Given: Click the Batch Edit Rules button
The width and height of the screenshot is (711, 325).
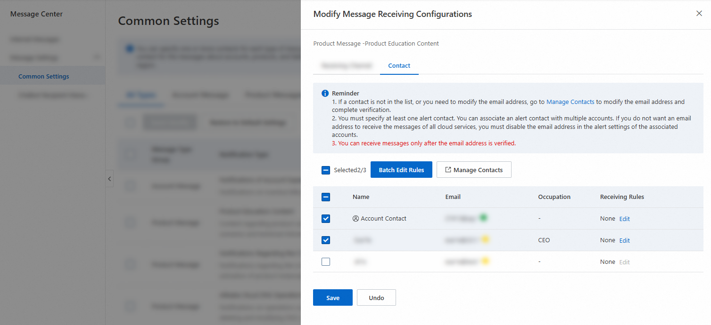Looking at the screenshot, I should 401,170.
